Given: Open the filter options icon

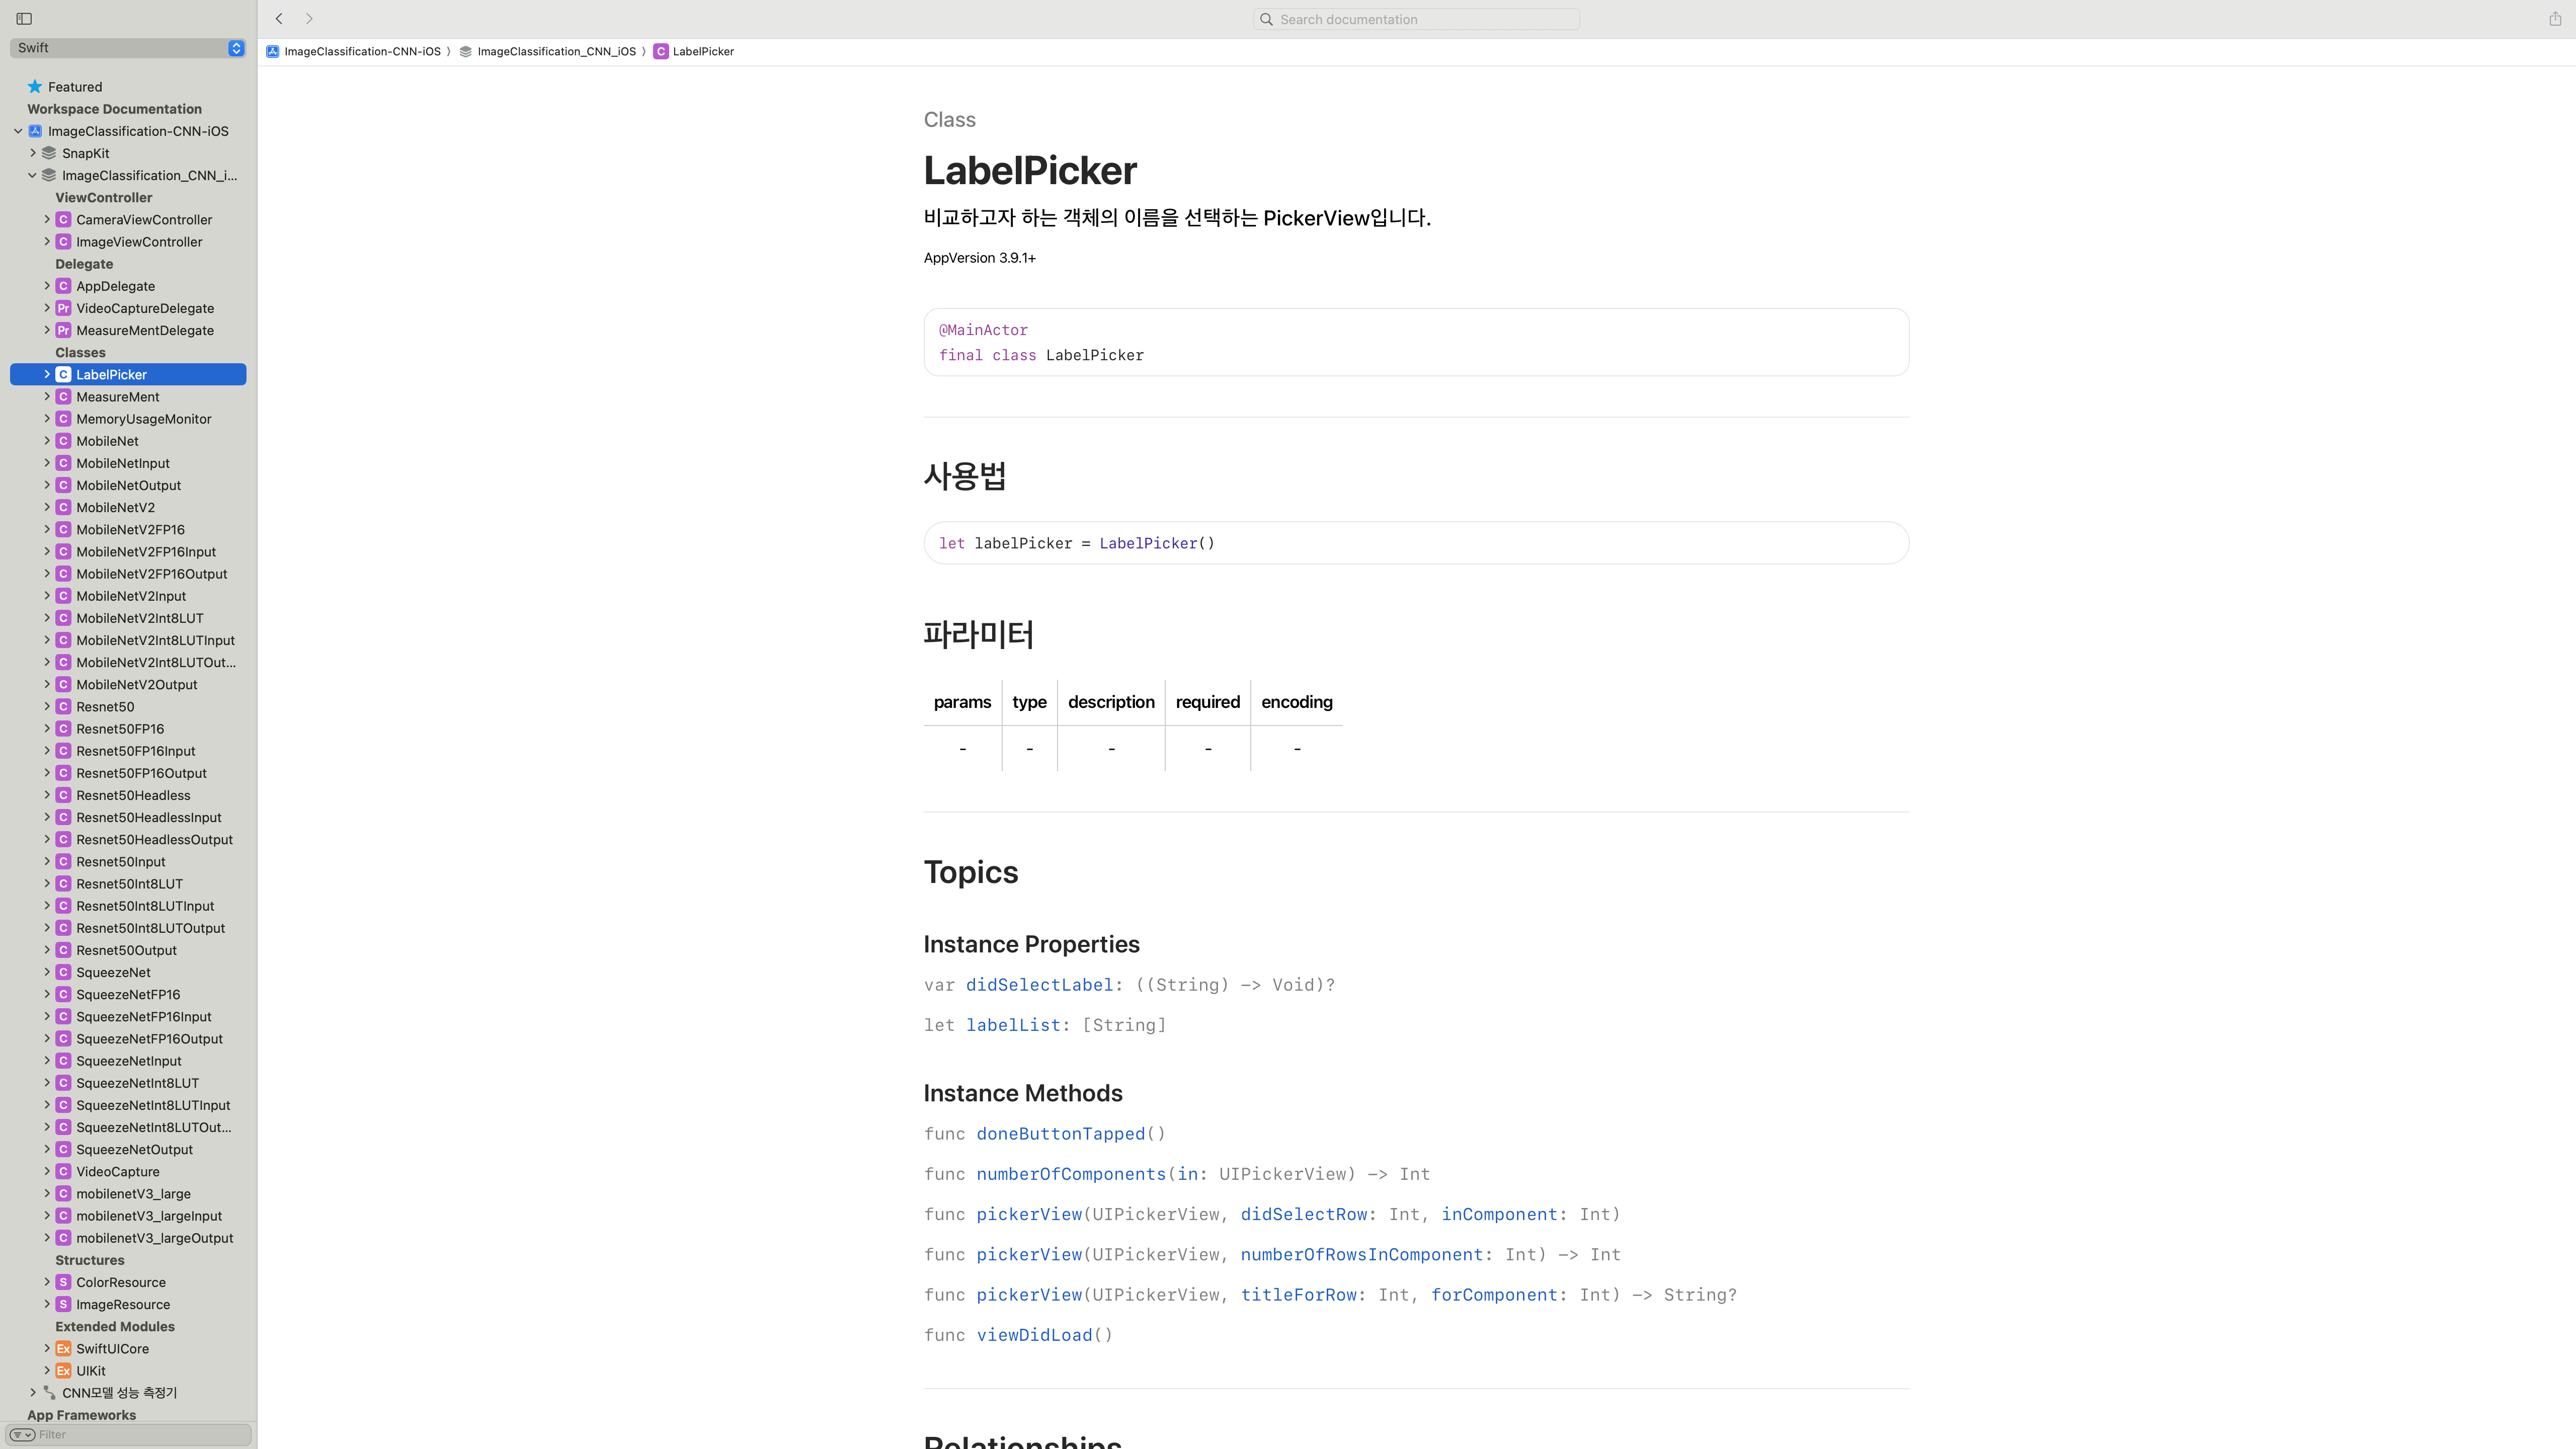Looking at the screenshot, I should (x=22, y=1434).
